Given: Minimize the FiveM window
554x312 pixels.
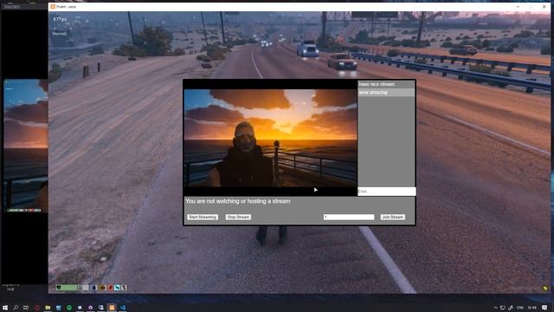Looking at the screenshot, I should coord(518,7).
